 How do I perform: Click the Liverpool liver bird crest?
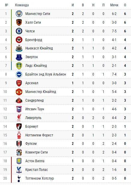(x=19, y=118)
